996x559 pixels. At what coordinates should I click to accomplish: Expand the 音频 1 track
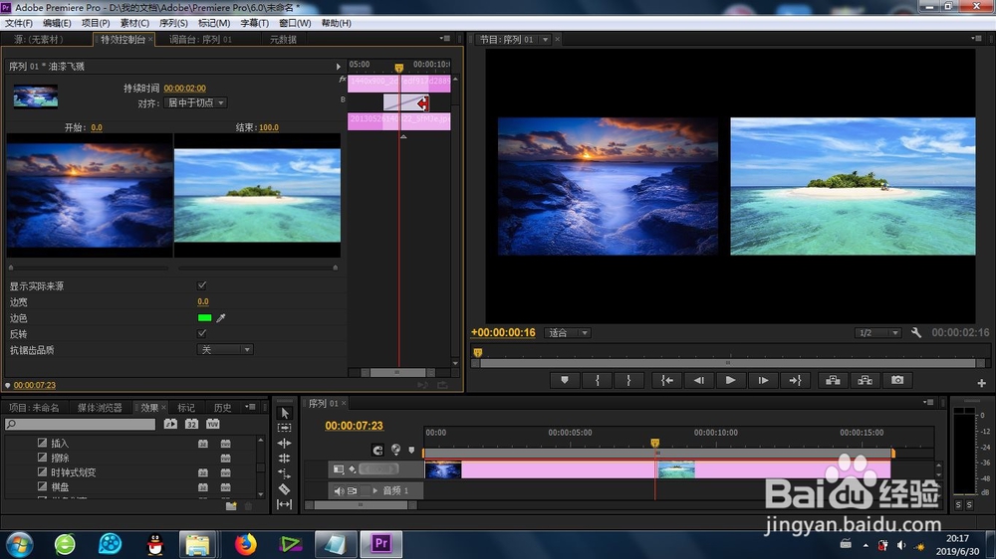tap(375, 490)
